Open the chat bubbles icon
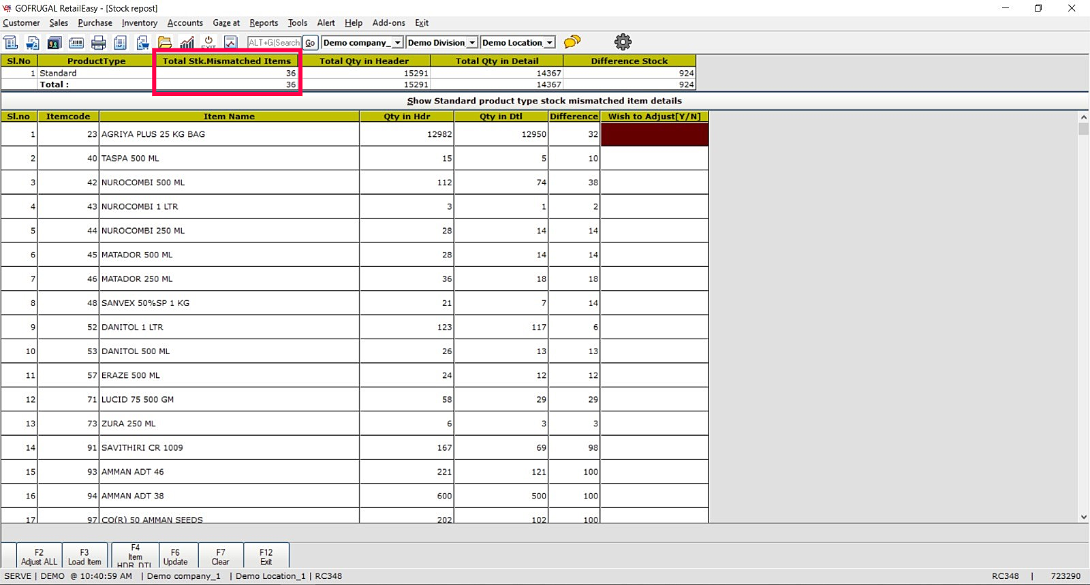This screenshot has height=585, width=1090. tap(572, 42)
